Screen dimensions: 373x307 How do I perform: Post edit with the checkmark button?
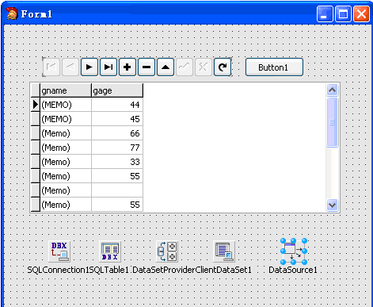pyautogui.click(x=185, y=67)
